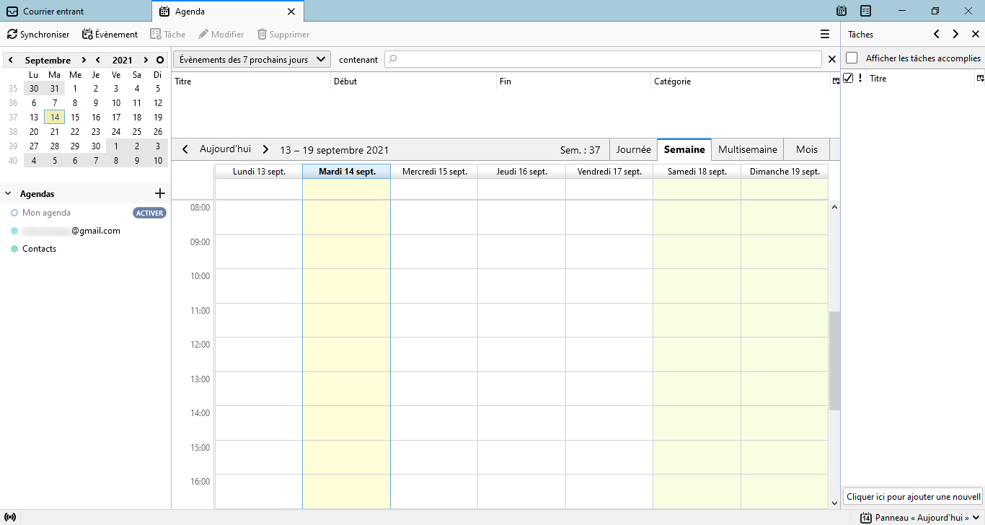
Task: Activate Mon agenda with ACTIVER toggle
Action: pos(149,213)
